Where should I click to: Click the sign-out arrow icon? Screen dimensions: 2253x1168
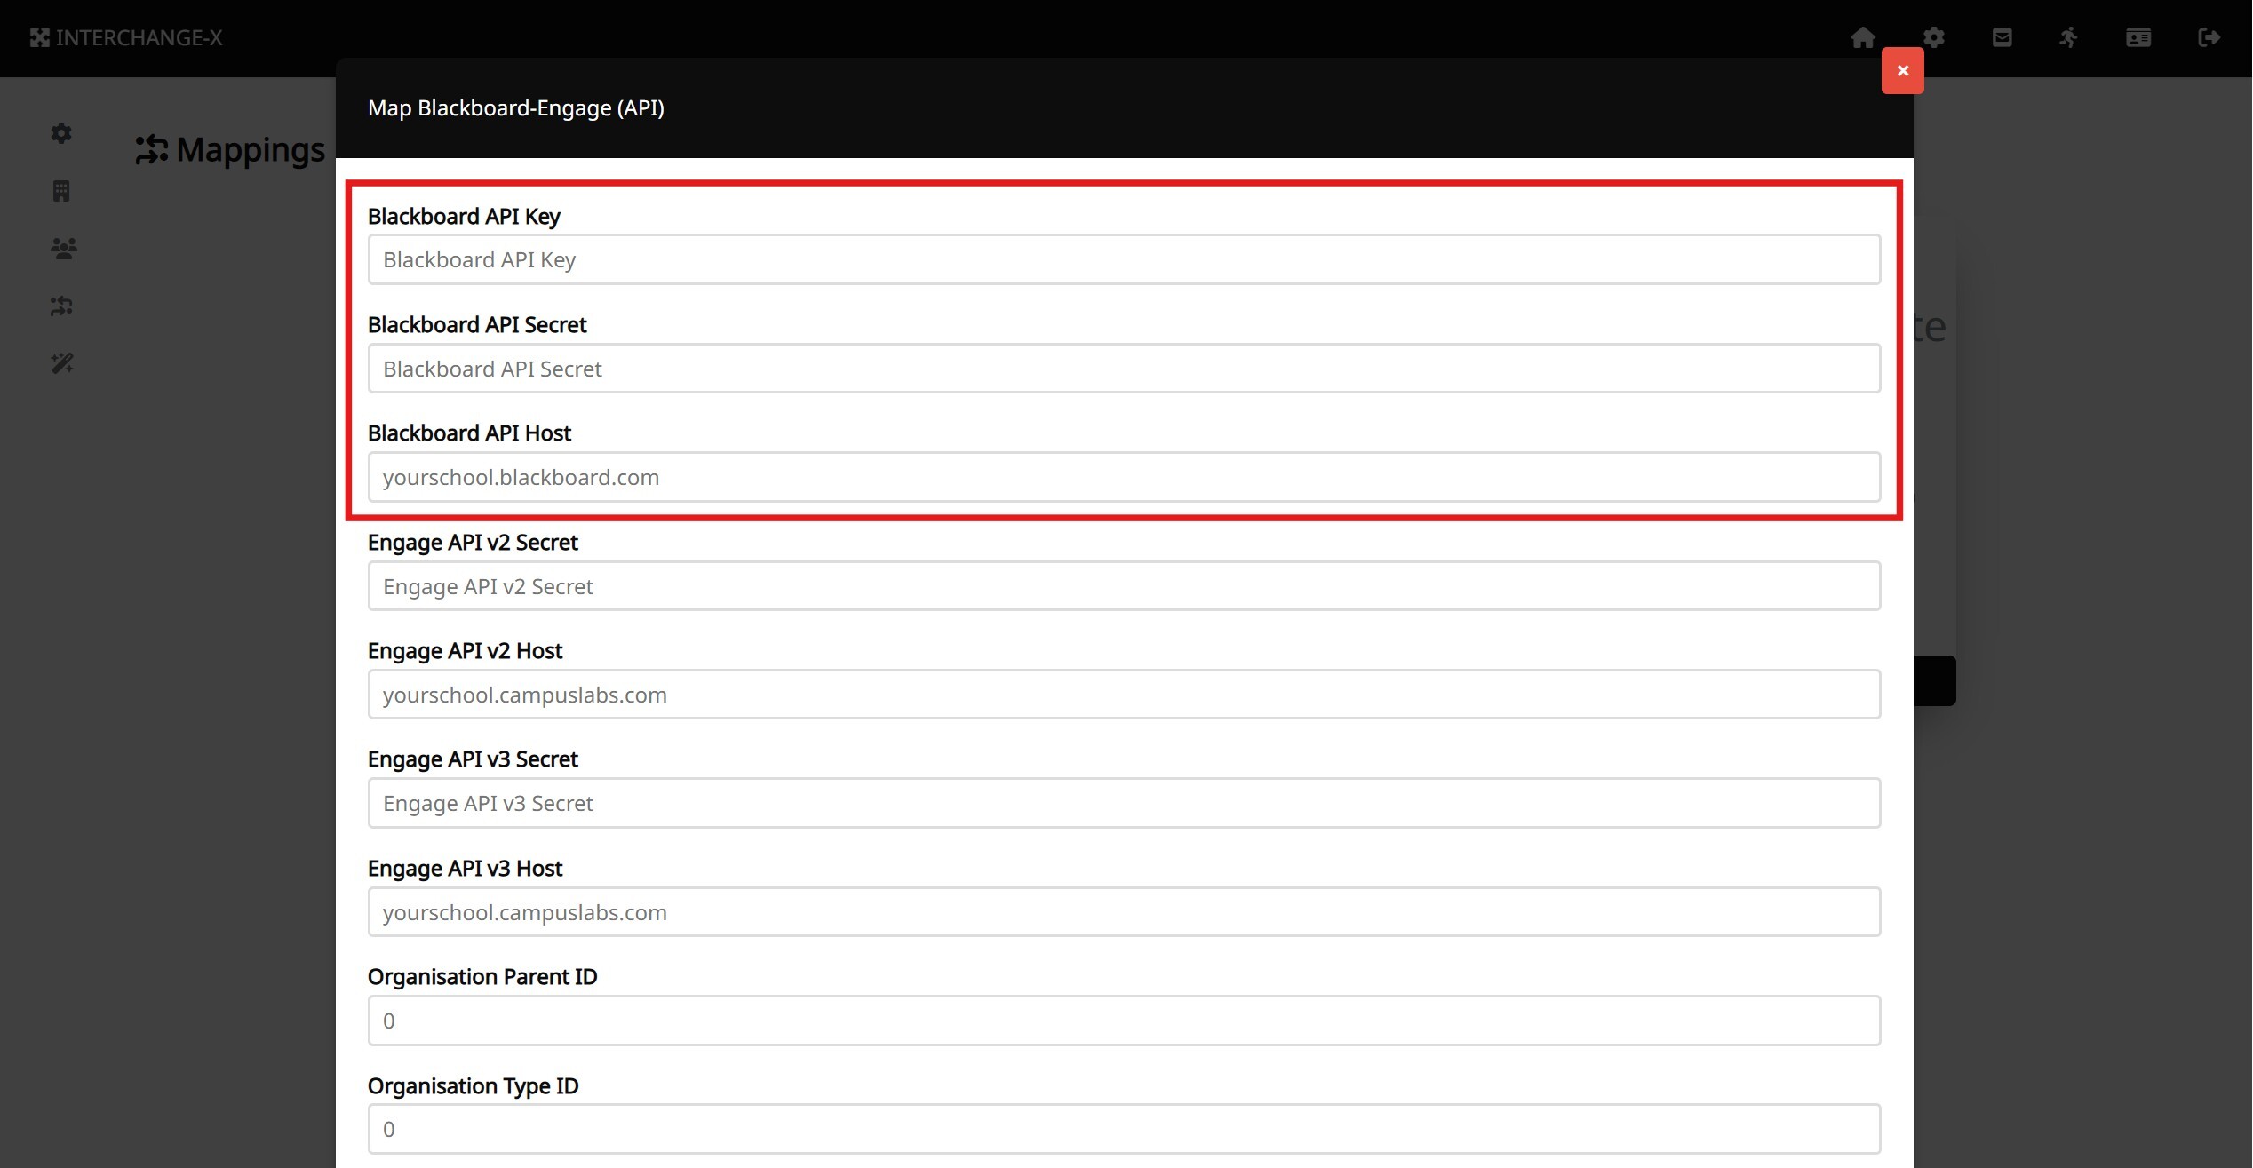pyautogui.click(x=2209, y=37)
